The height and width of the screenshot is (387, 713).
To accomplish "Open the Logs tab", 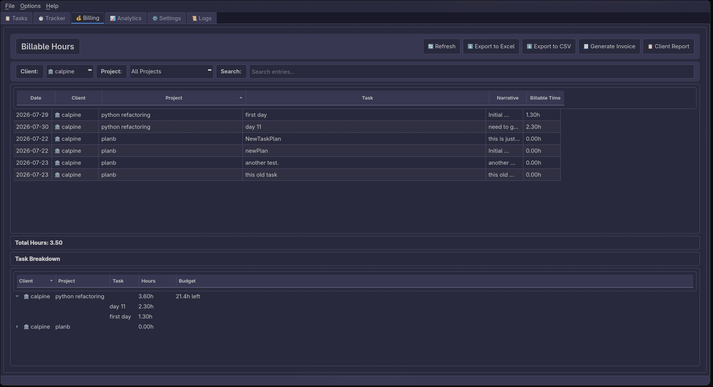I will point(202,18).
